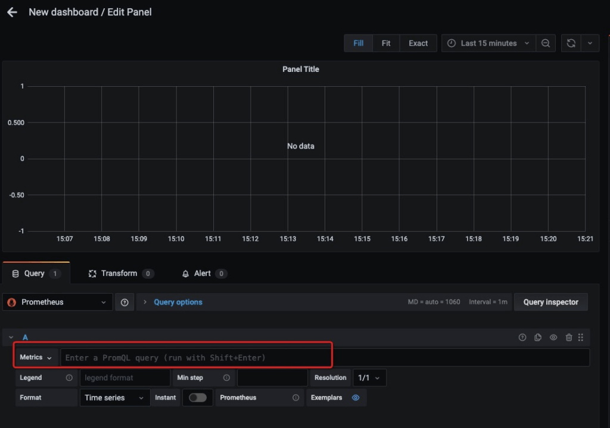Click the database icon on the Query tab

15,274
